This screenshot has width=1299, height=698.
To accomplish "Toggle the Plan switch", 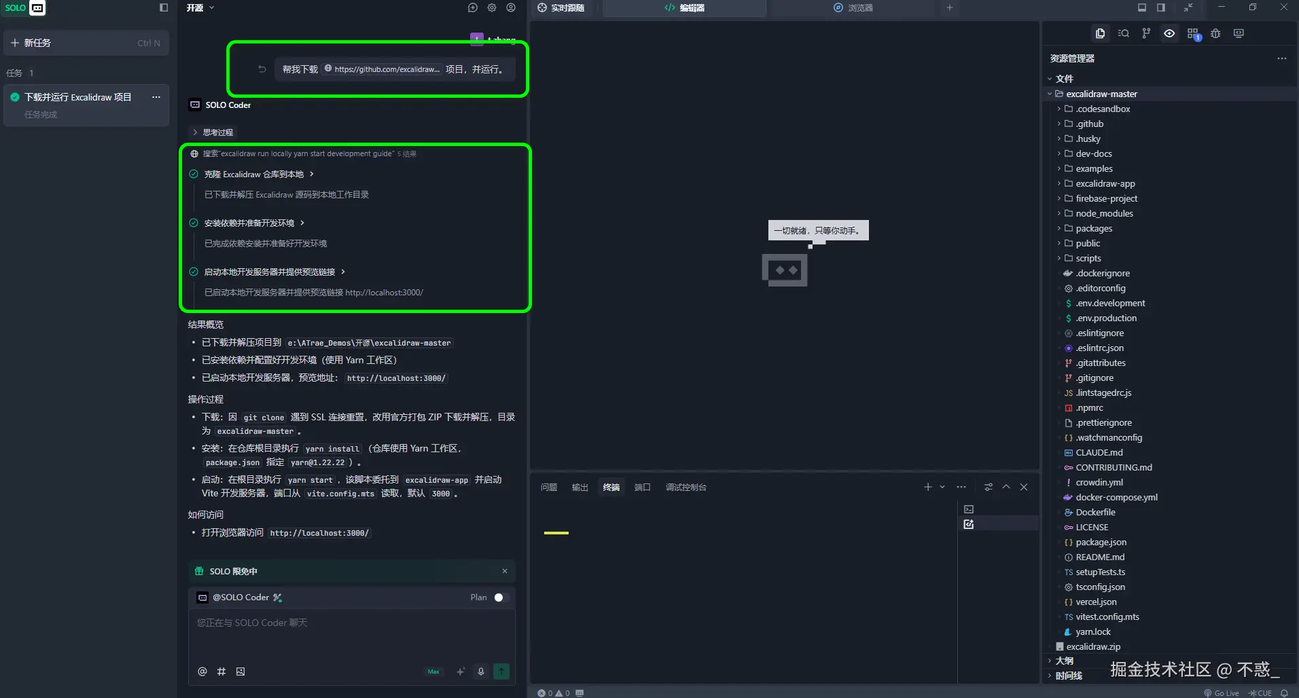I will [x=501, y=598].
